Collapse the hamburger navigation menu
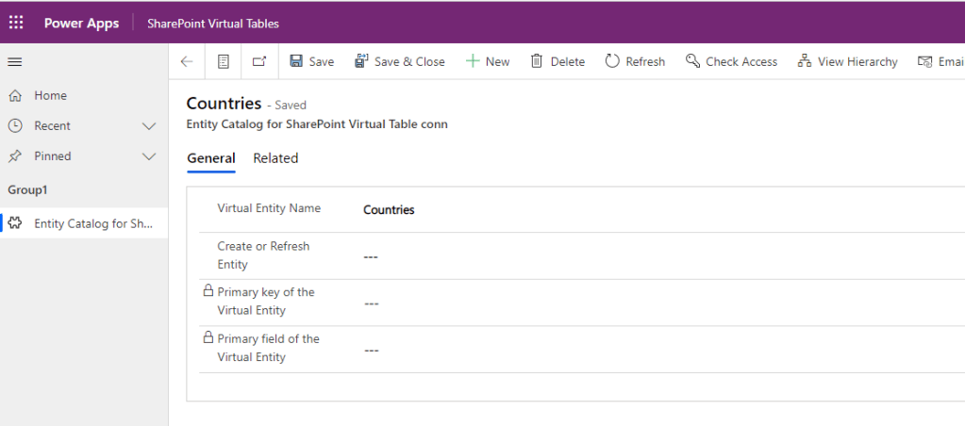Screen dimensions: 965x426 [15, 62]
